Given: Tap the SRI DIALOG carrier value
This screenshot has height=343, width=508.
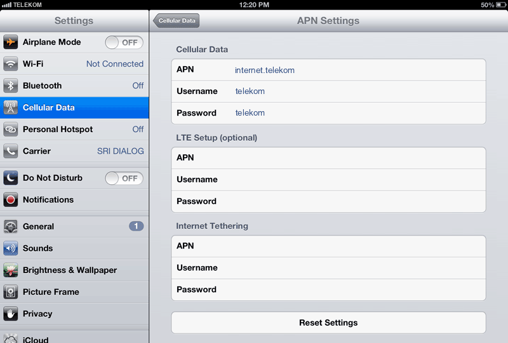Looking at the screenshot, I should tap(121, 151).
